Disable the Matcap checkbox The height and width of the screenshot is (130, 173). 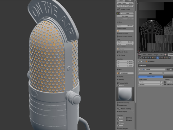coord(118,86)
